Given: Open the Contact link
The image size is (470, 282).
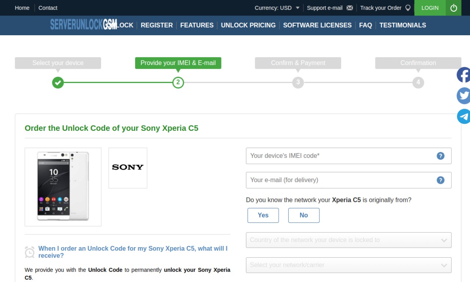Looking at the screenshot, I should coord(48,8).
